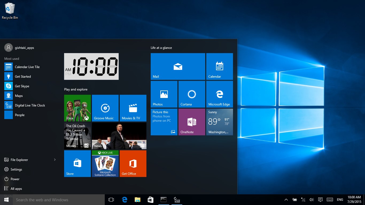Start OneNote from its tile

pos(192,122)
